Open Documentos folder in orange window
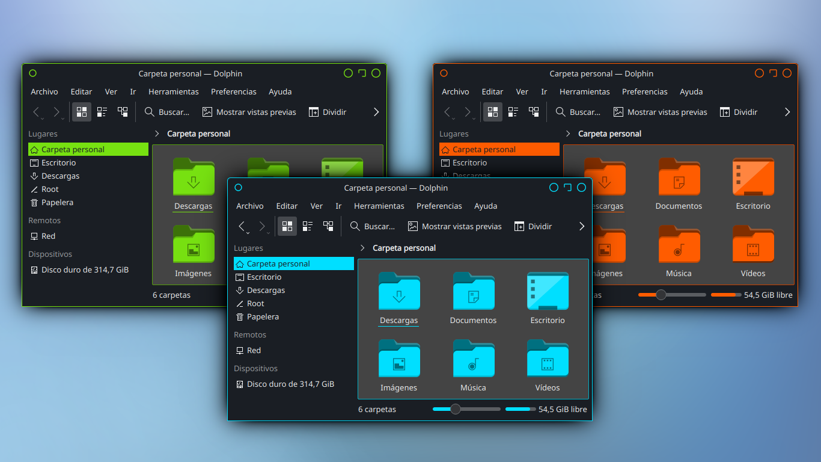The height and width of the screenshot is (462, 821). [679, 184]
